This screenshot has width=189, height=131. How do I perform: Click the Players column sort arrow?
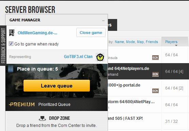(x=176, y=45)
